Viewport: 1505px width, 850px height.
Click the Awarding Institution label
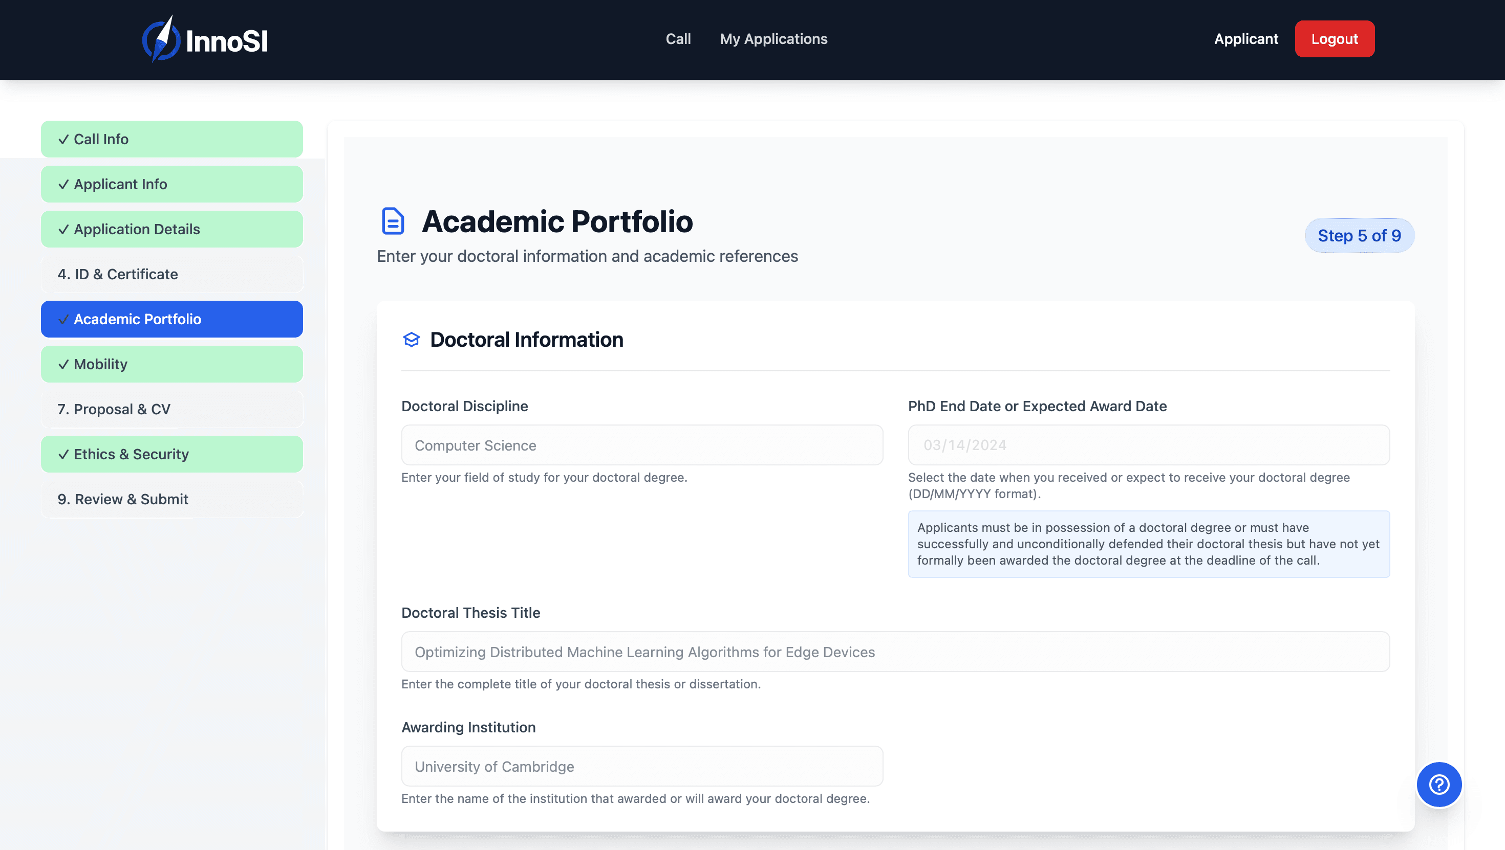click(x=468, y=727)
